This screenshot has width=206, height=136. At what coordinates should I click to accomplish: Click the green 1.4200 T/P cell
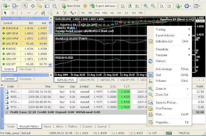pos(124,92)
